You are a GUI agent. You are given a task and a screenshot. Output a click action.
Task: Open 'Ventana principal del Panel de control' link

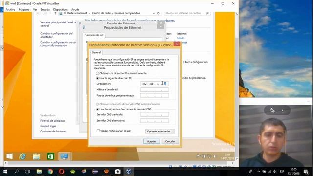click(x=58, y=24)
